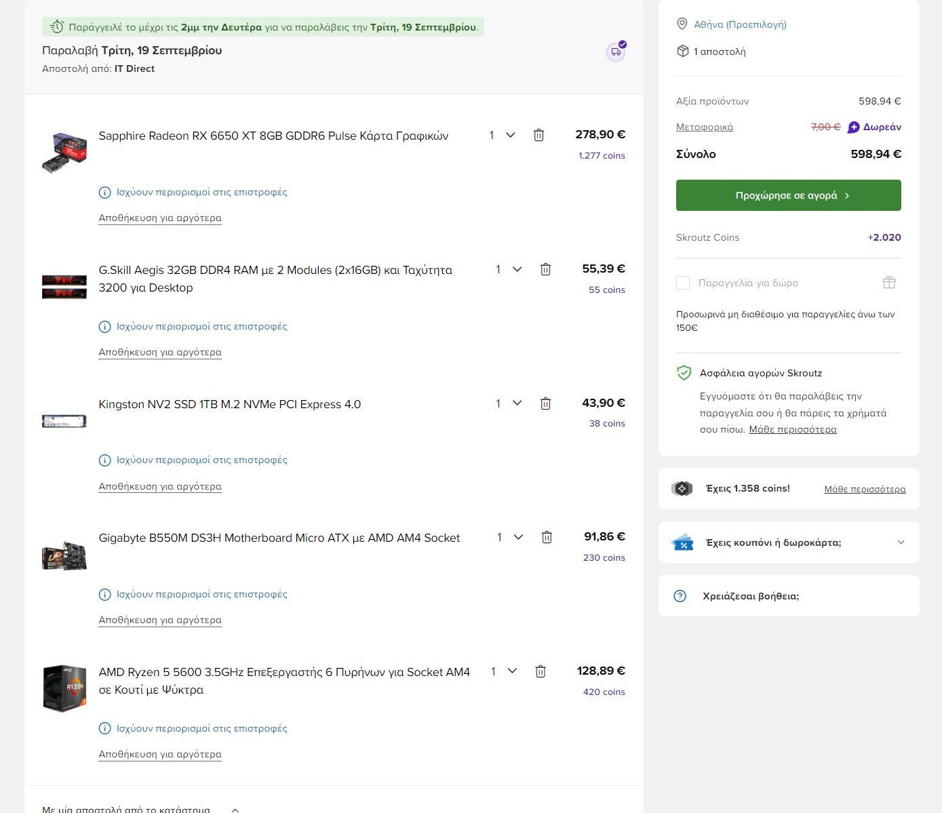The image size is (942, 813).
Task: Remove Gigabyte B550M motherboard with trash icon
Action: [x=547, y=537]
